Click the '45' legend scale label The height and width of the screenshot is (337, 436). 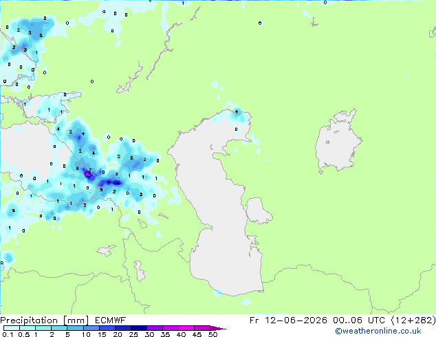click(x=197, y=334)
